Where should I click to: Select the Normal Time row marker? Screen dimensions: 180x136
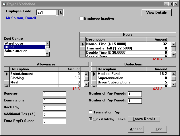(x=82, y=44)
